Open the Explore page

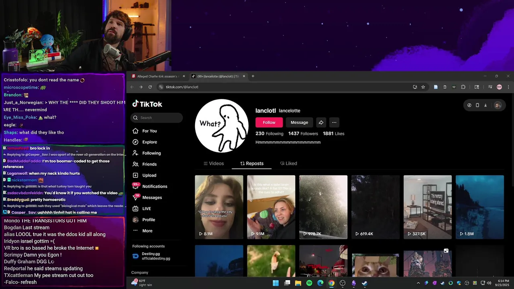145,142
